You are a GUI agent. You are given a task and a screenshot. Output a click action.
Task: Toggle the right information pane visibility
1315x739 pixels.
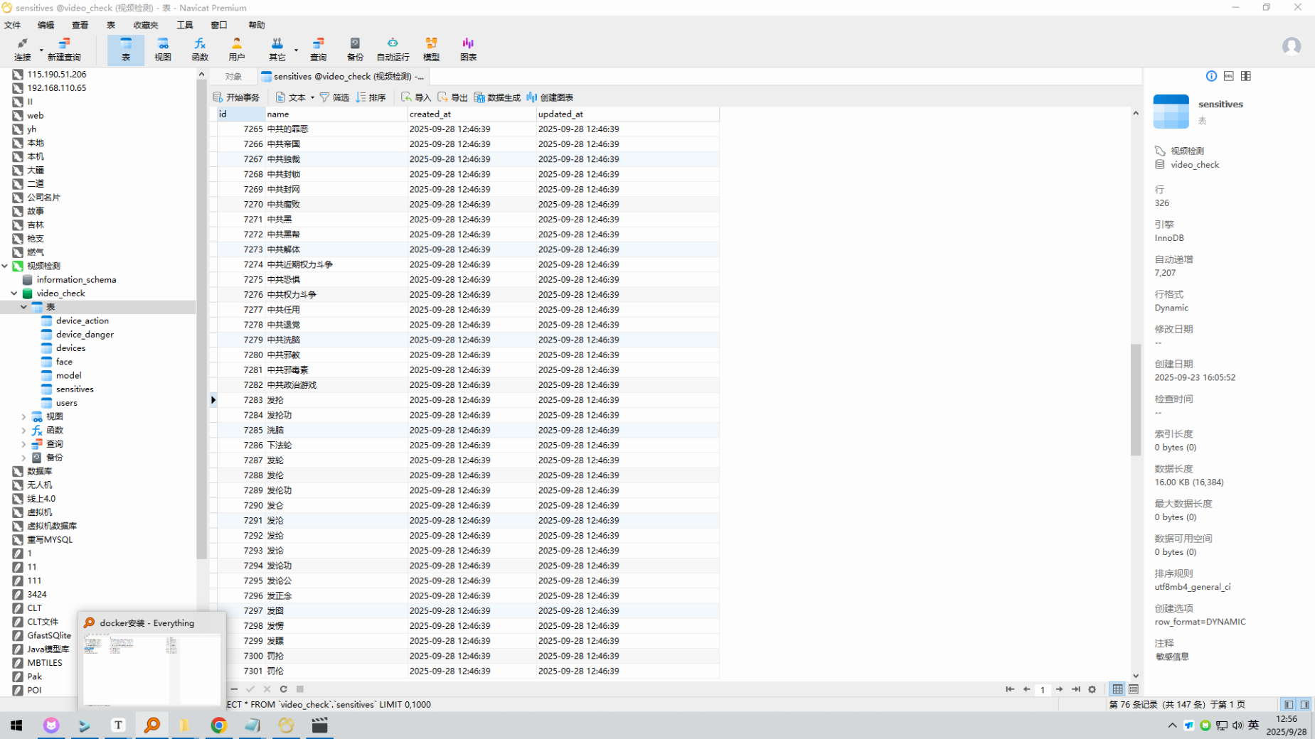1304,705
